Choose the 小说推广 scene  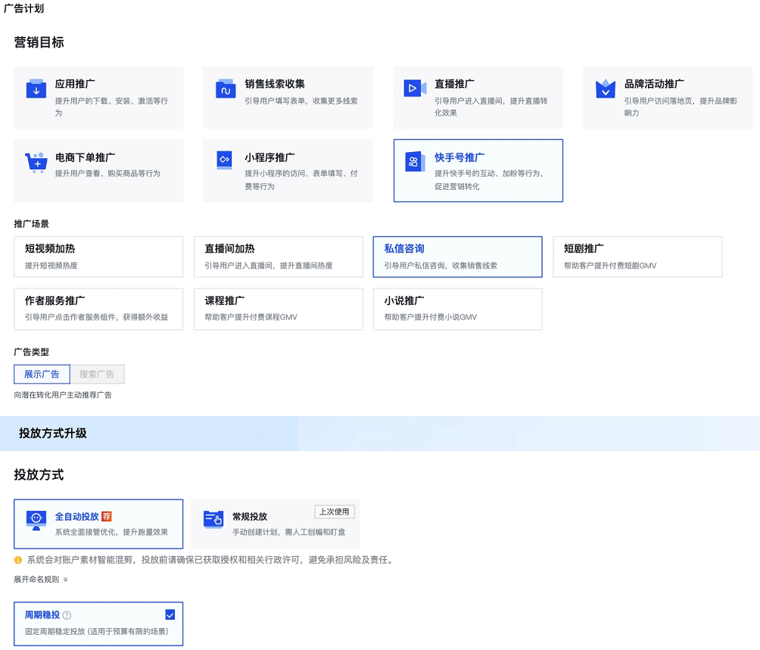coord(457,309)
